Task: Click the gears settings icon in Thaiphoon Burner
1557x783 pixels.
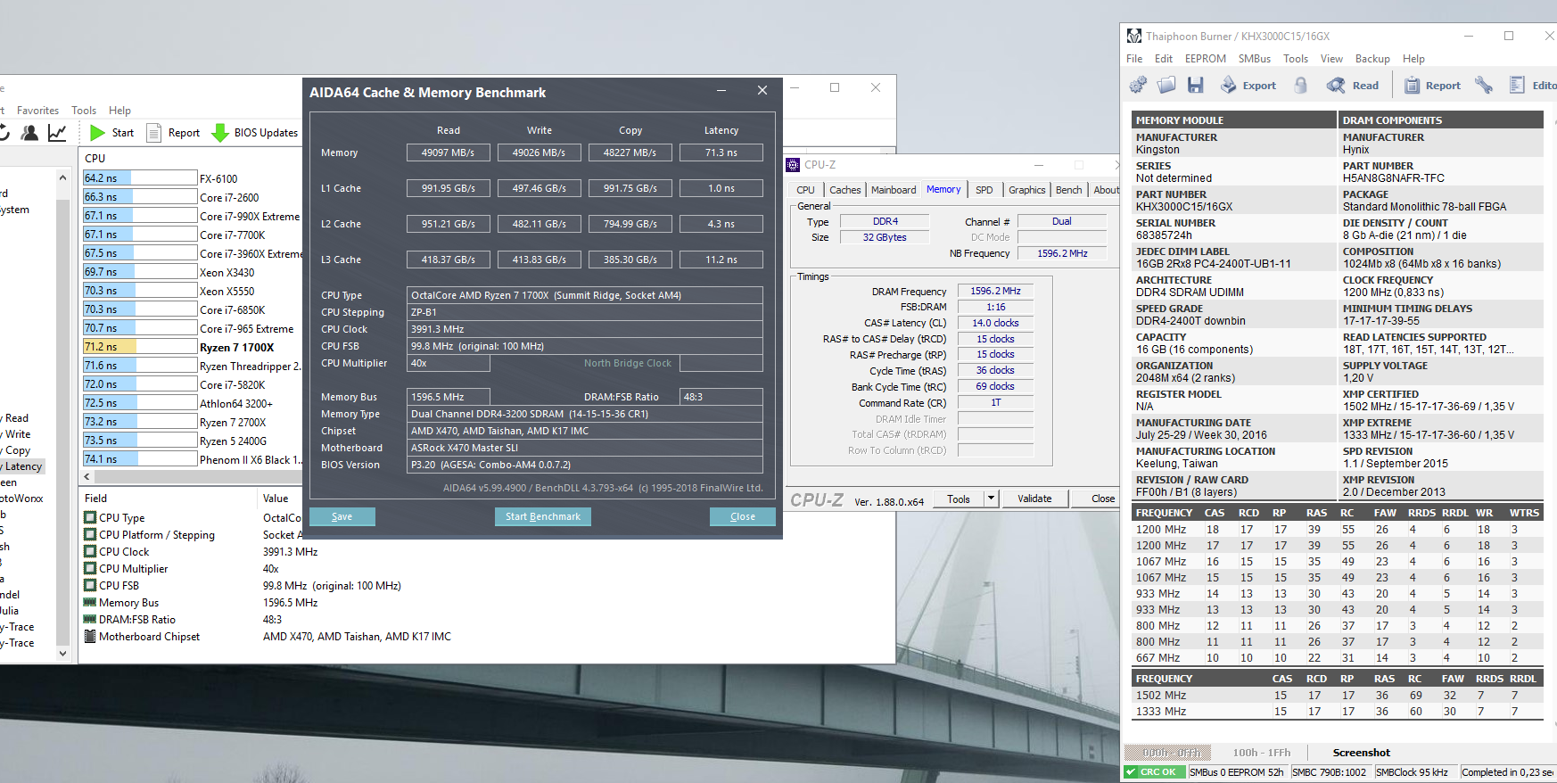Action: tap(1138, 85)
